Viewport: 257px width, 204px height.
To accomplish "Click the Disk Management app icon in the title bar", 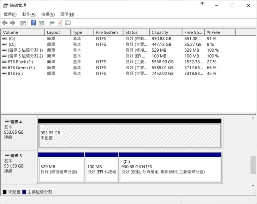I will pos(5,6).
